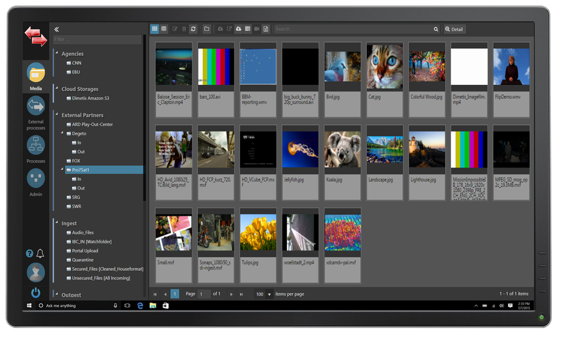Collapse the Ingest group
The image size is (564, 349).
click(x=57, y=222)
